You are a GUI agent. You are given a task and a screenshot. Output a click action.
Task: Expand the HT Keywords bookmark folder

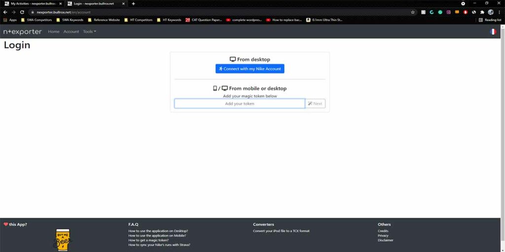point(169,20)
